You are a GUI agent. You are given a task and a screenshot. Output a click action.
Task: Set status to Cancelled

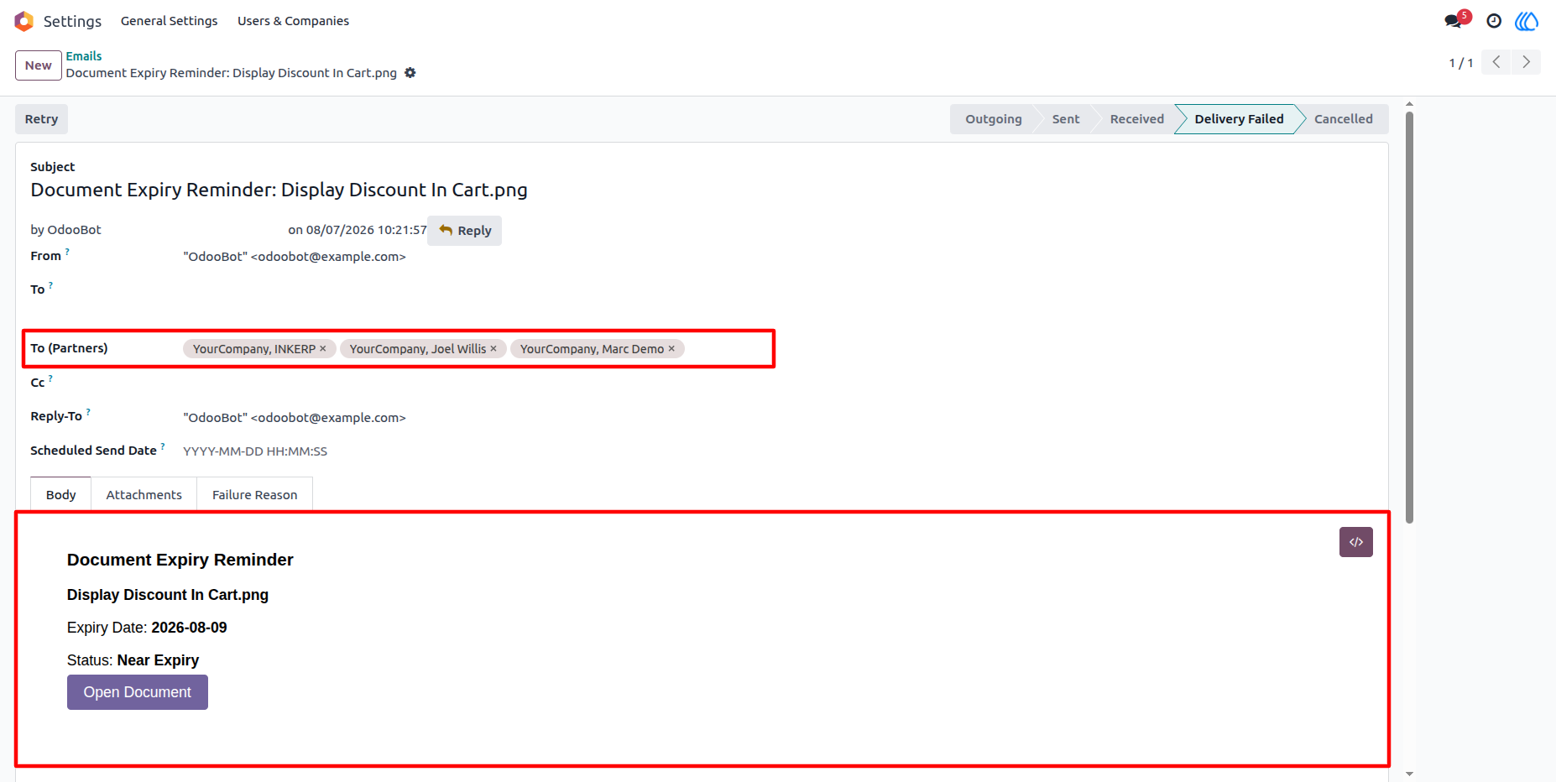(1343, 119)
